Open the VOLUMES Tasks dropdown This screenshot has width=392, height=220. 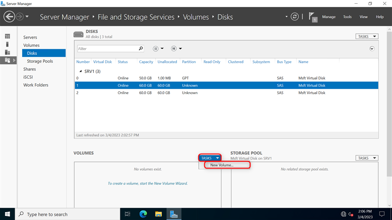[210, 158]
